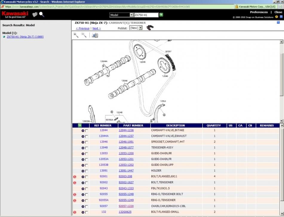Viewport: 284px width, 217px height.
Task: Zoom in on the parts diagram
Action: pos(76,35)
